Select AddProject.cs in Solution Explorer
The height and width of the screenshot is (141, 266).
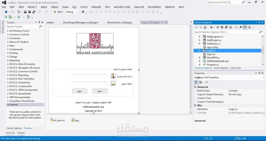point(214,40)
